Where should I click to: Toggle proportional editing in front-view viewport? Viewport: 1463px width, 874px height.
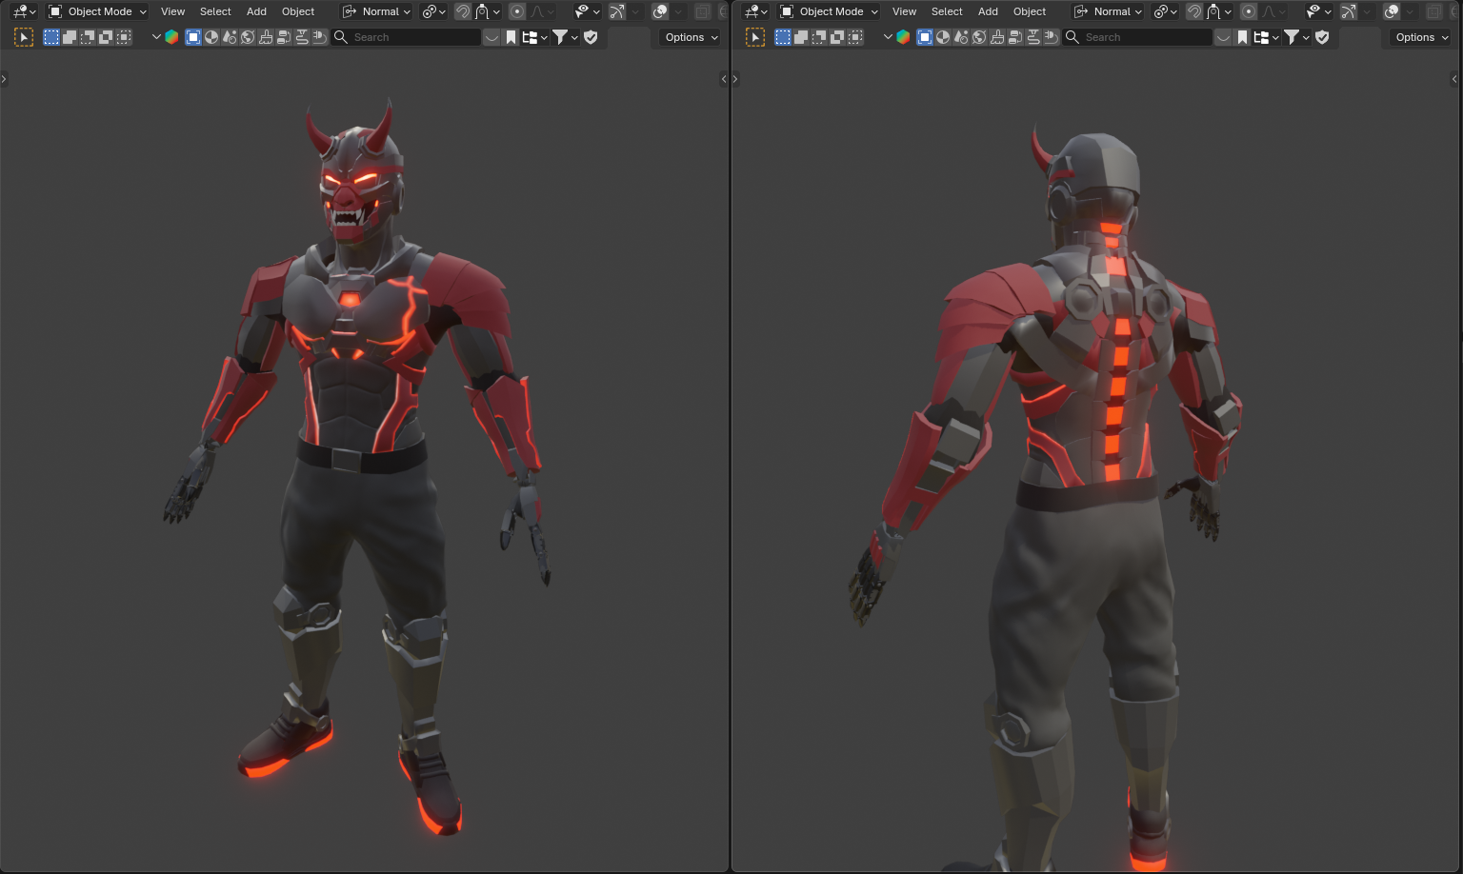point(517,11)
